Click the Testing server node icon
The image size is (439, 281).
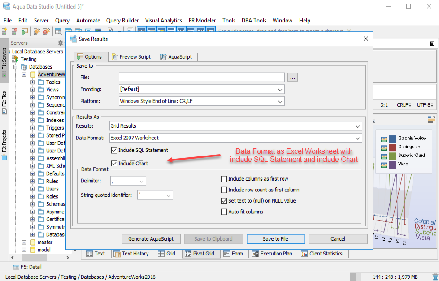[x=15, y=59]
